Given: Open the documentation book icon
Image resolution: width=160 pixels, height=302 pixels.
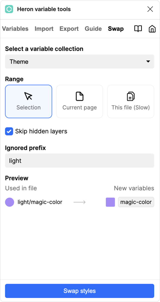Looking at the screenshot, I should (138, 29).
